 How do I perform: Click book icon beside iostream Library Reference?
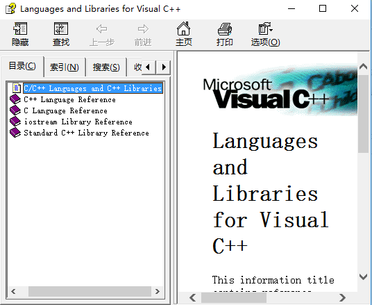15,122
